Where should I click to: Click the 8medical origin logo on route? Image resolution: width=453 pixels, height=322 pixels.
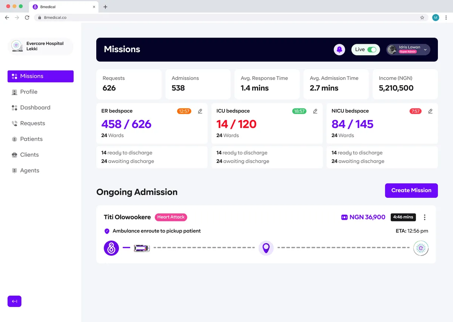coord(111,248)
